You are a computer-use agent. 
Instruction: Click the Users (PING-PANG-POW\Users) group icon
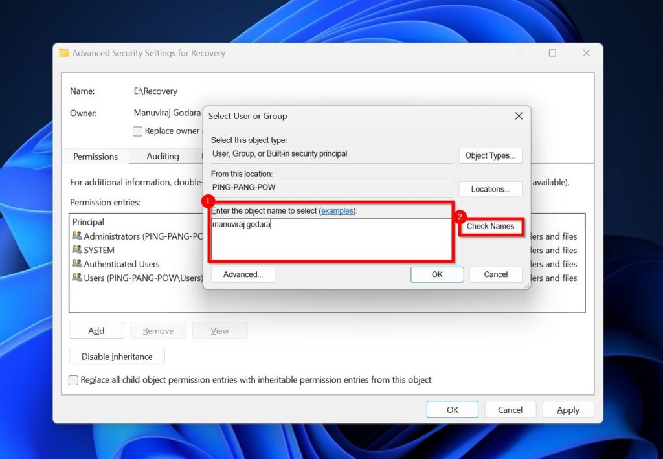click(78, 278)
